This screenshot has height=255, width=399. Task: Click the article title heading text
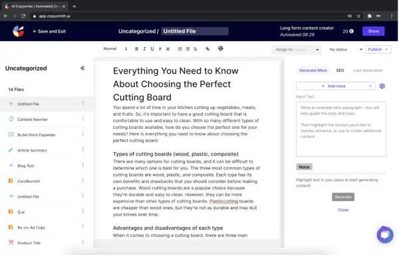pyautogui.click(x=176, y=84)
